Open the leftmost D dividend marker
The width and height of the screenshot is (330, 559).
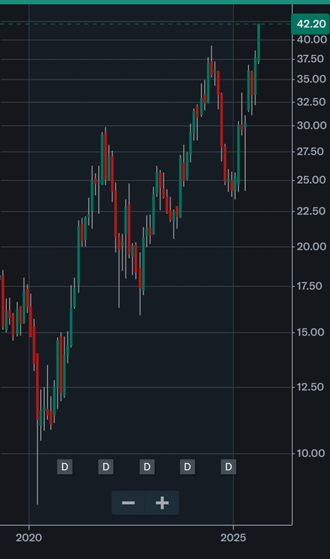[64, 467]
